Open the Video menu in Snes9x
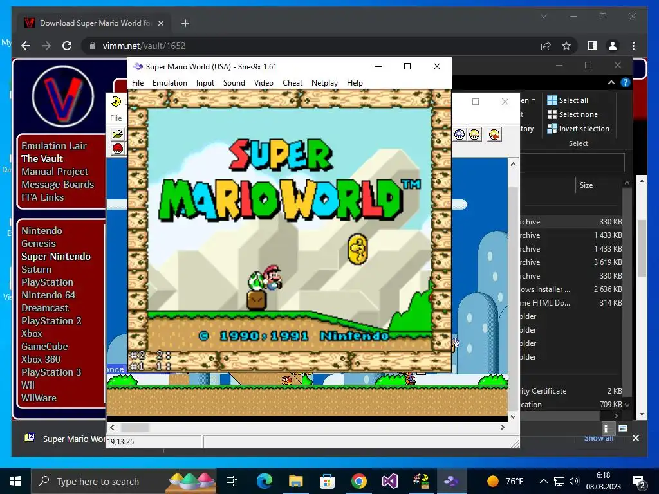Viewport: 659px width, 494px height. pos(263,83)
